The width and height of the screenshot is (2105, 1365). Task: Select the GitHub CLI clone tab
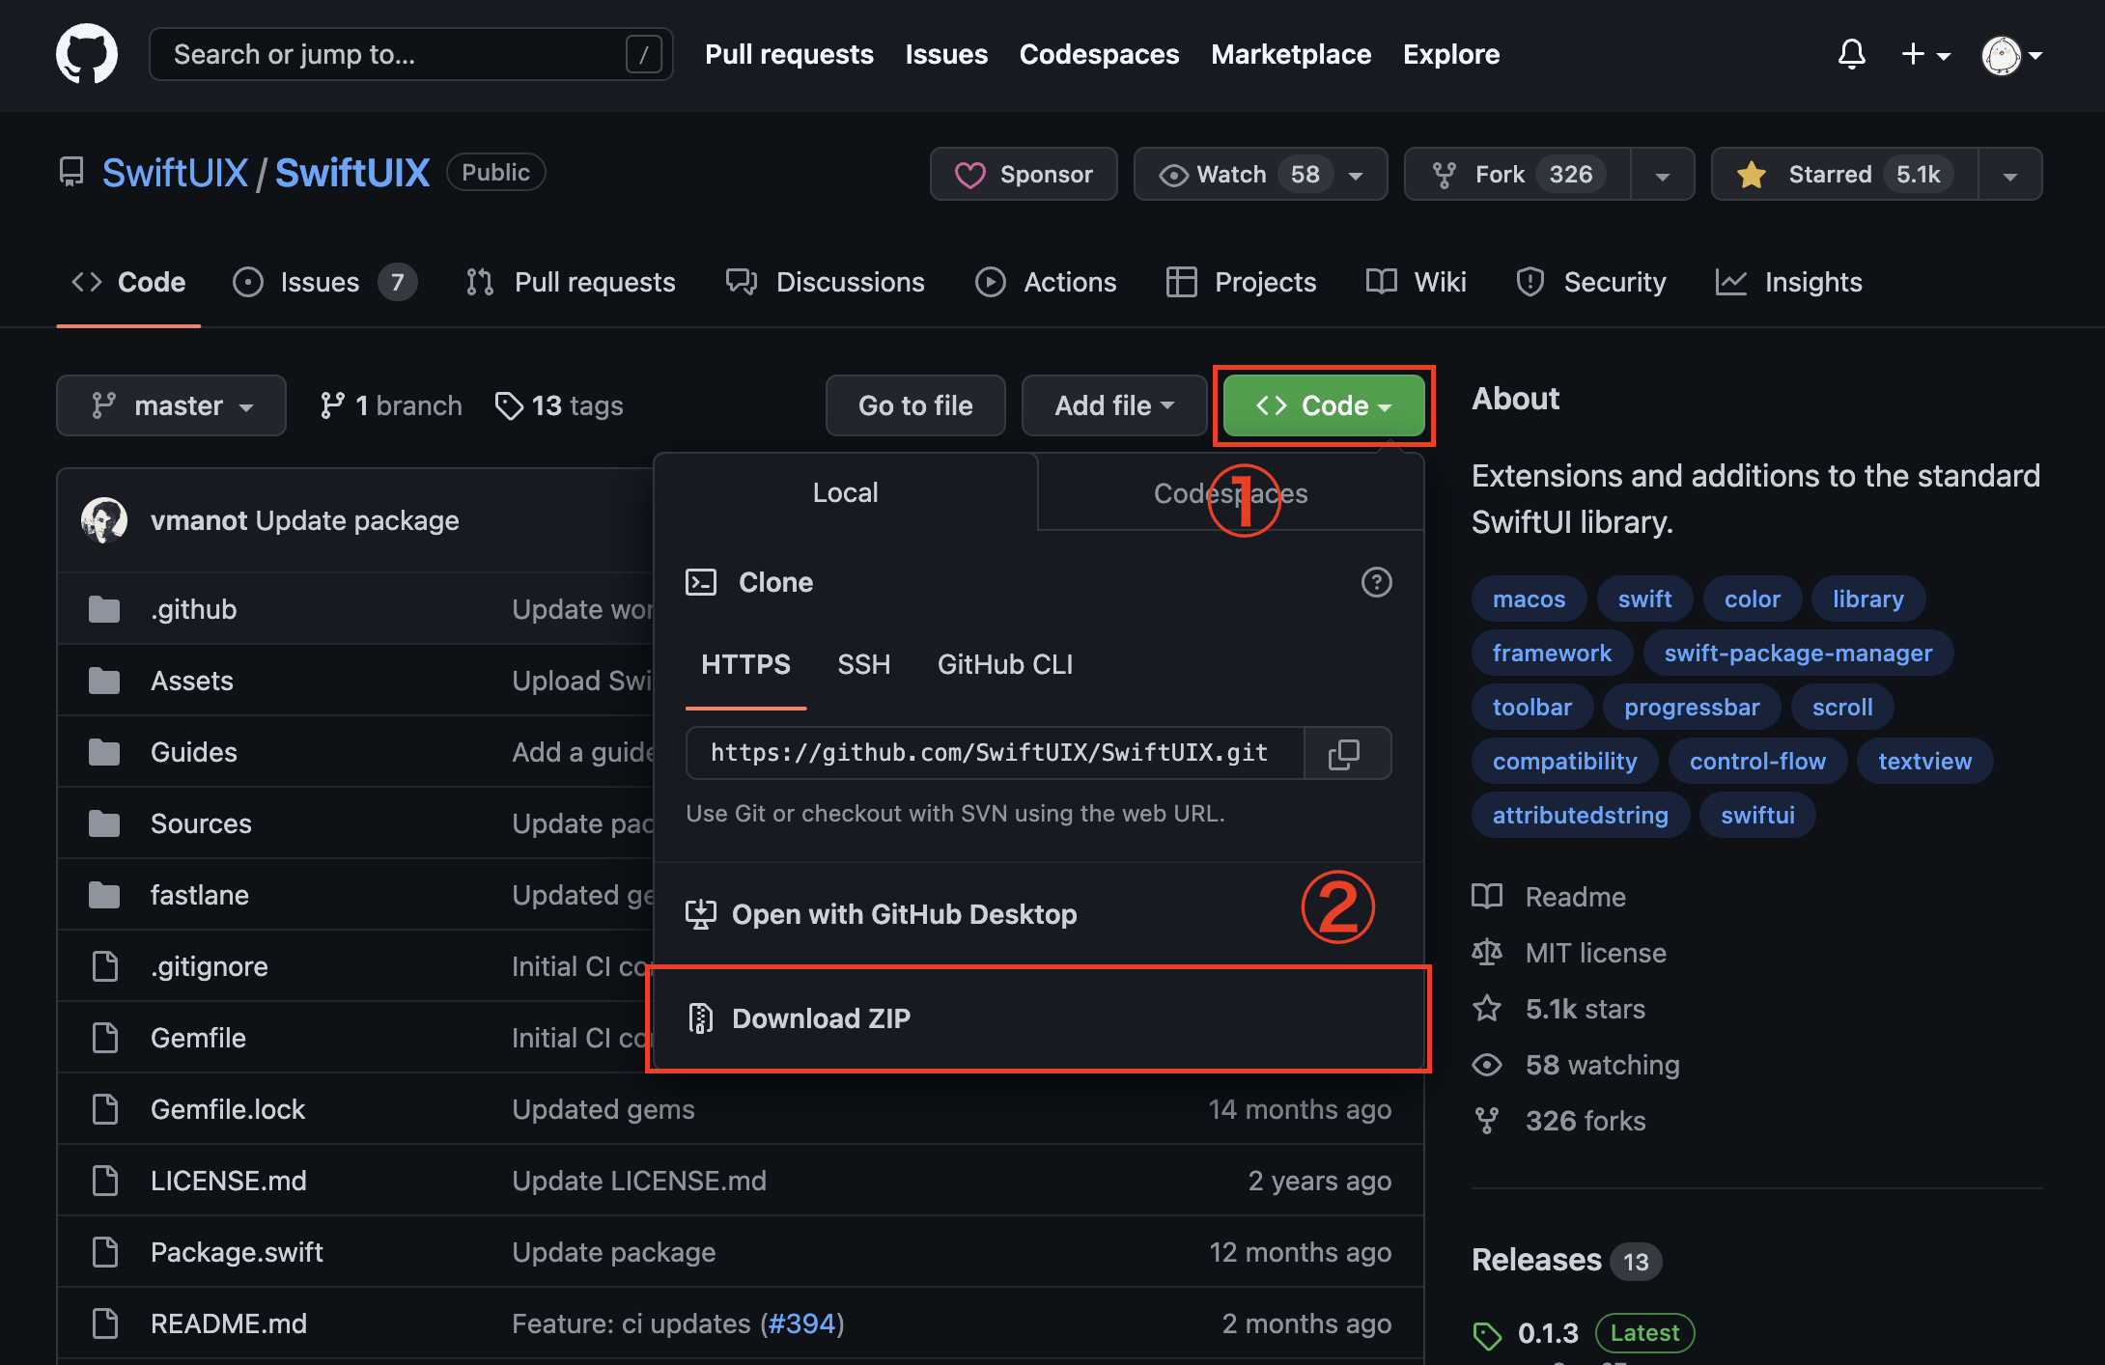[x=1005, y=665]
